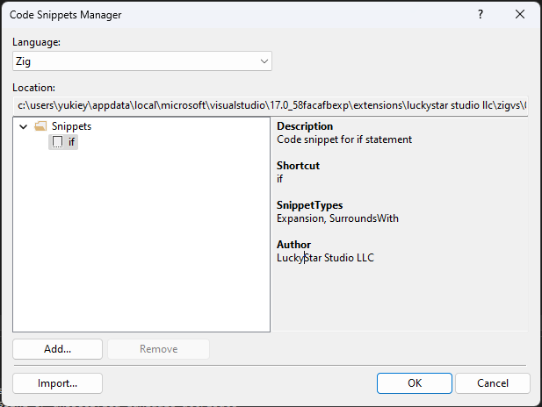Collapse the Snippets tree node chevron

(23, 126)
